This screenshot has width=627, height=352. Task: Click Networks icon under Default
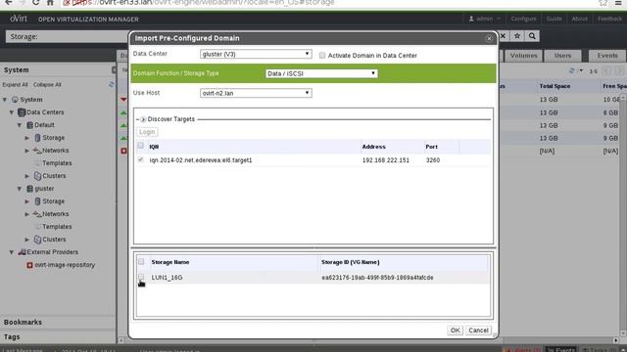click(x=37, y=151)
